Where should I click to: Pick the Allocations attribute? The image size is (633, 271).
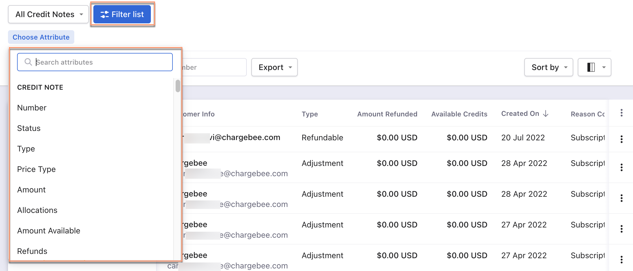37,210
